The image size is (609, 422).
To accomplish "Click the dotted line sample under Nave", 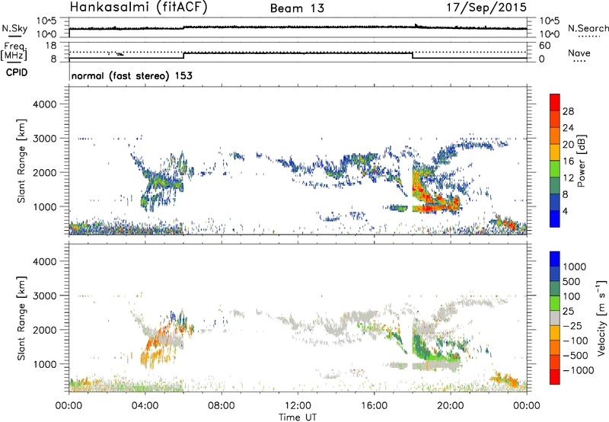I will pos(579,61).
